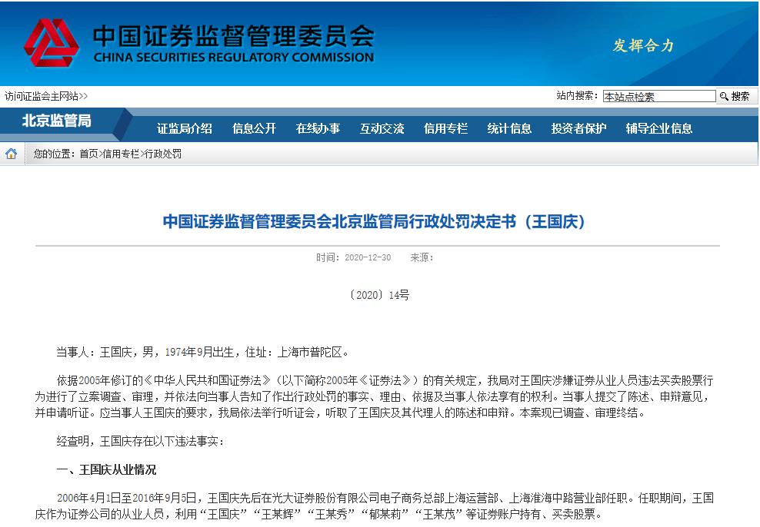Click the home icon in the breadcrumb bar

point(11,154)
